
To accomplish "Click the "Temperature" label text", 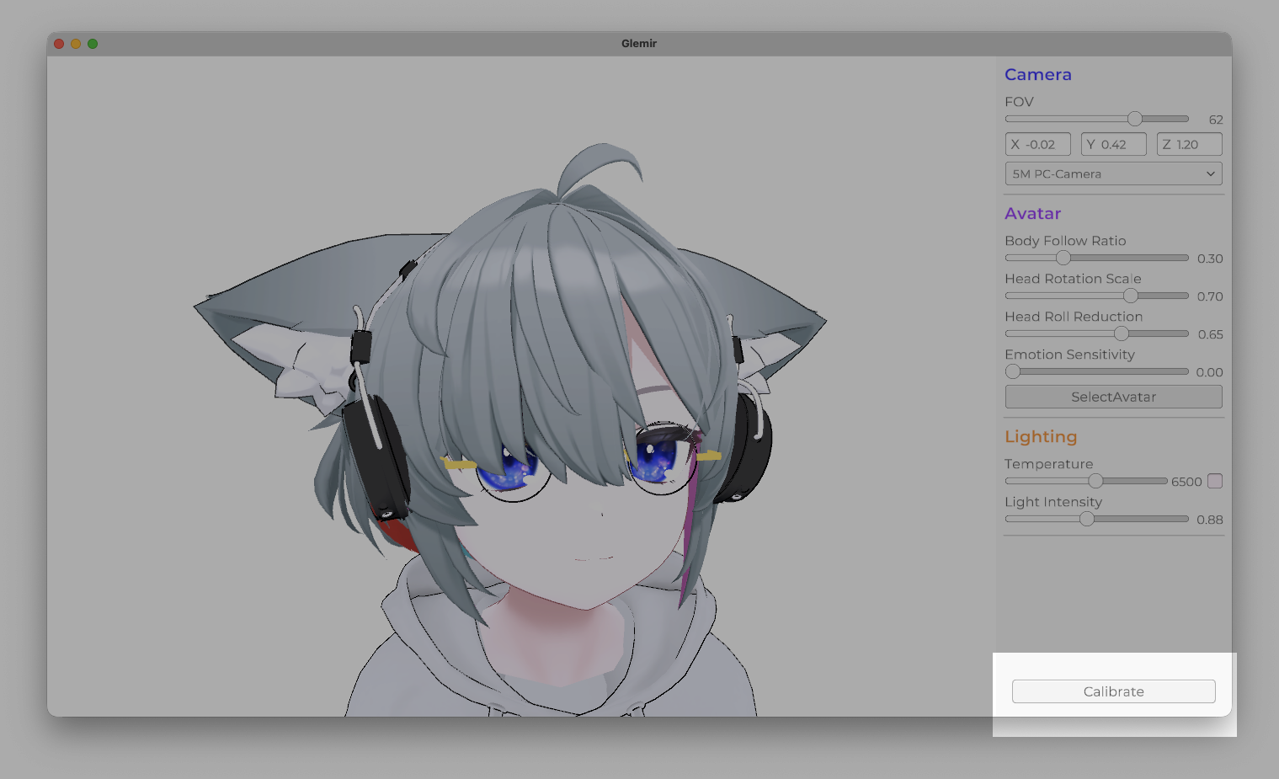I will pos(1048,464).
